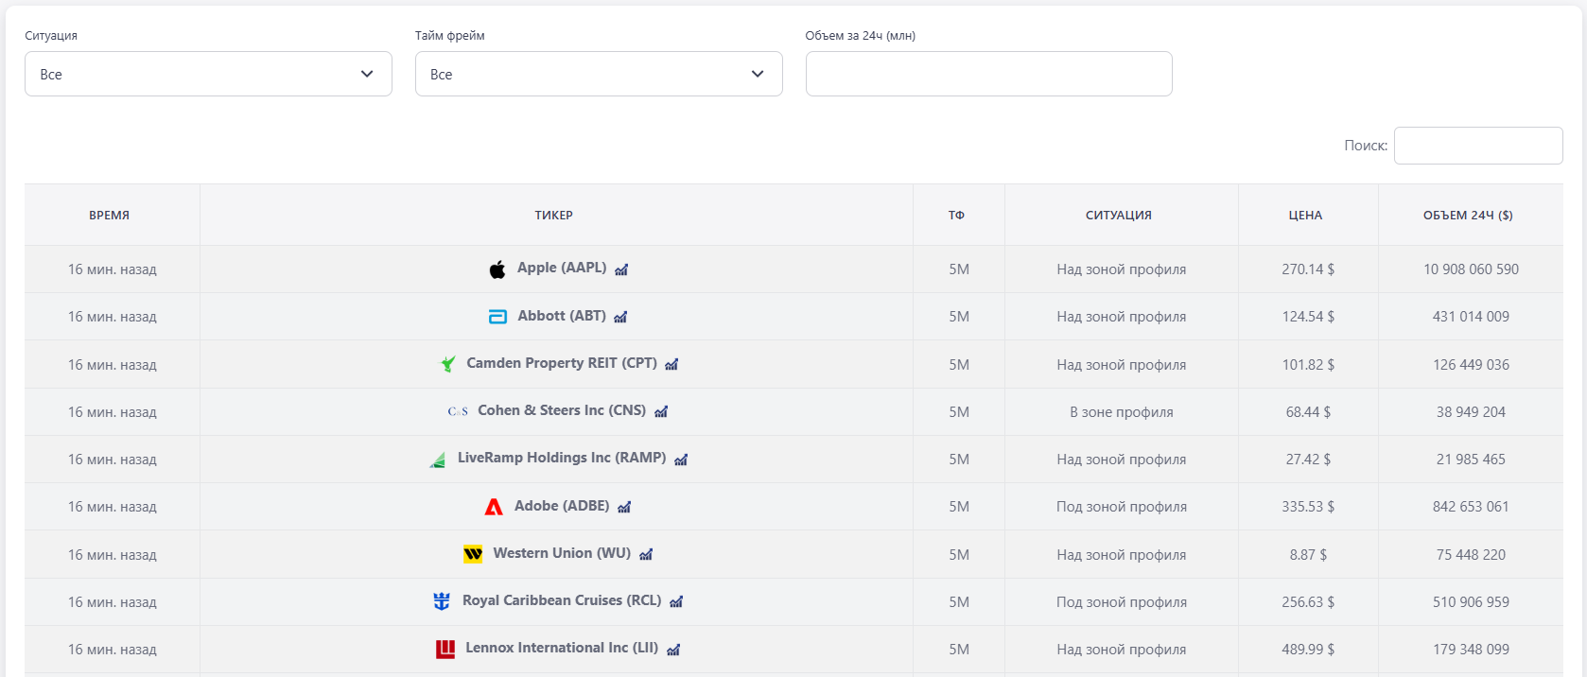Click chart icon beside Adobe (ADBE)
The height and width of the screenshot is (677, 1587).
[x=624, y=507]
